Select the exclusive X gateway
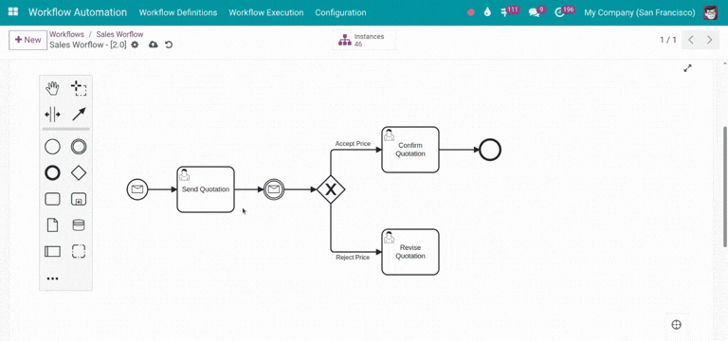 point(331,189)
